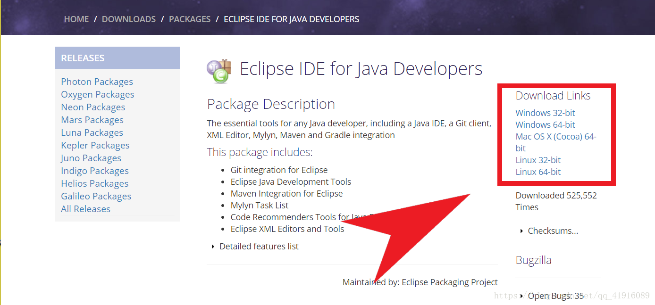The image size is (655, 305).
Task: Expand the Checksums section
Action: pos(549,231)
